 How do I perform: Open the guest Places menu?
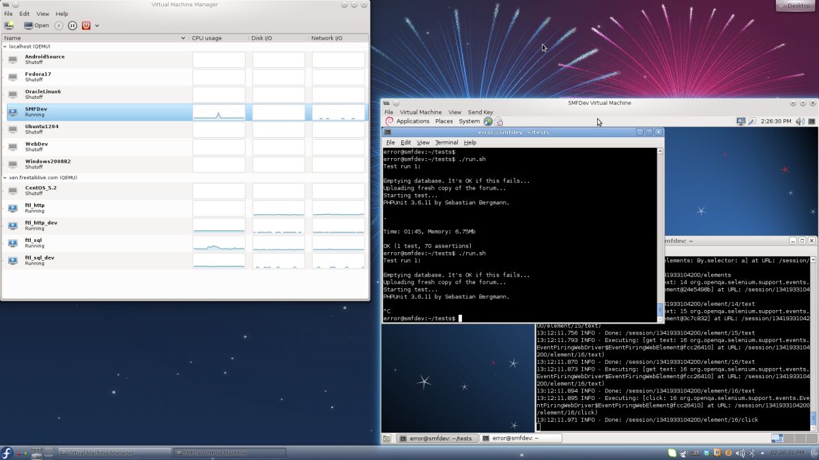point(444,121)
